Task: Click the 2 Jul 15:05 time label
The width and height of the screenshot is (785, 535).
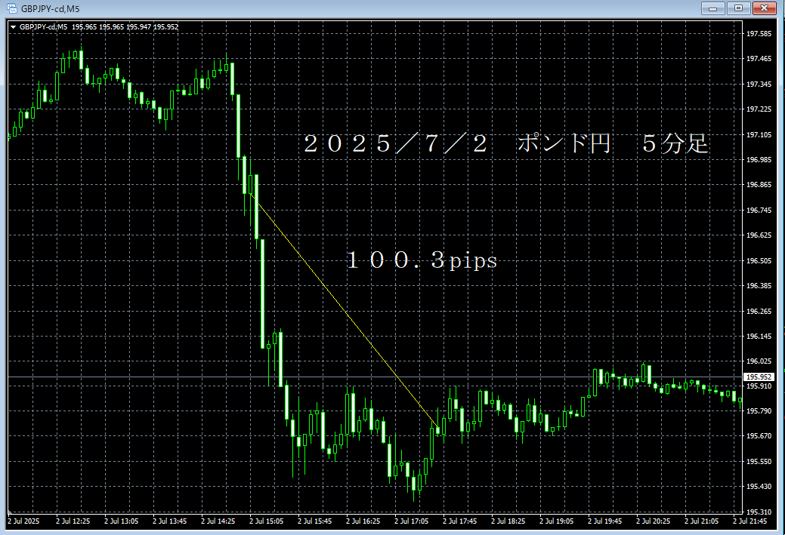Action: pos(267,521)
